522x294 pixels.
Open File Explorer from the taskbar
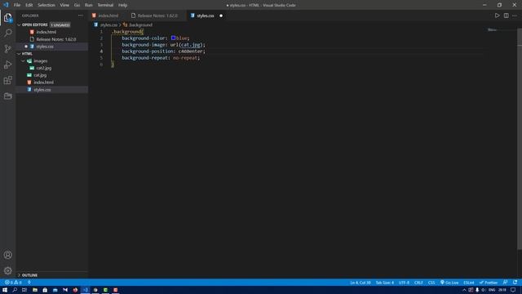pos(35,290)
